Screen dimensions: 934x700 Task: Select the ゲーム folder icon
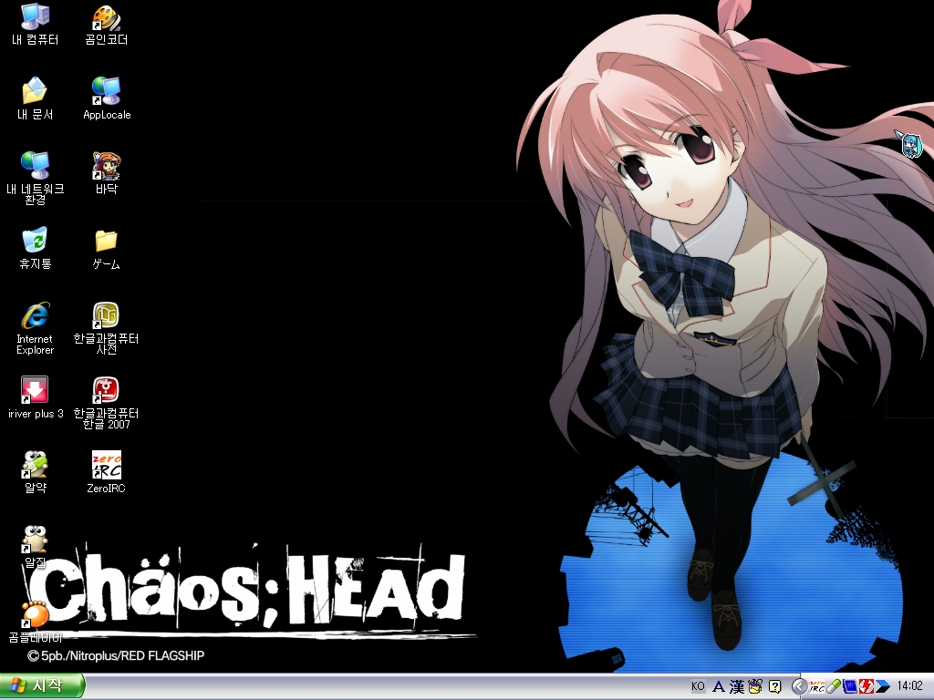106,248
